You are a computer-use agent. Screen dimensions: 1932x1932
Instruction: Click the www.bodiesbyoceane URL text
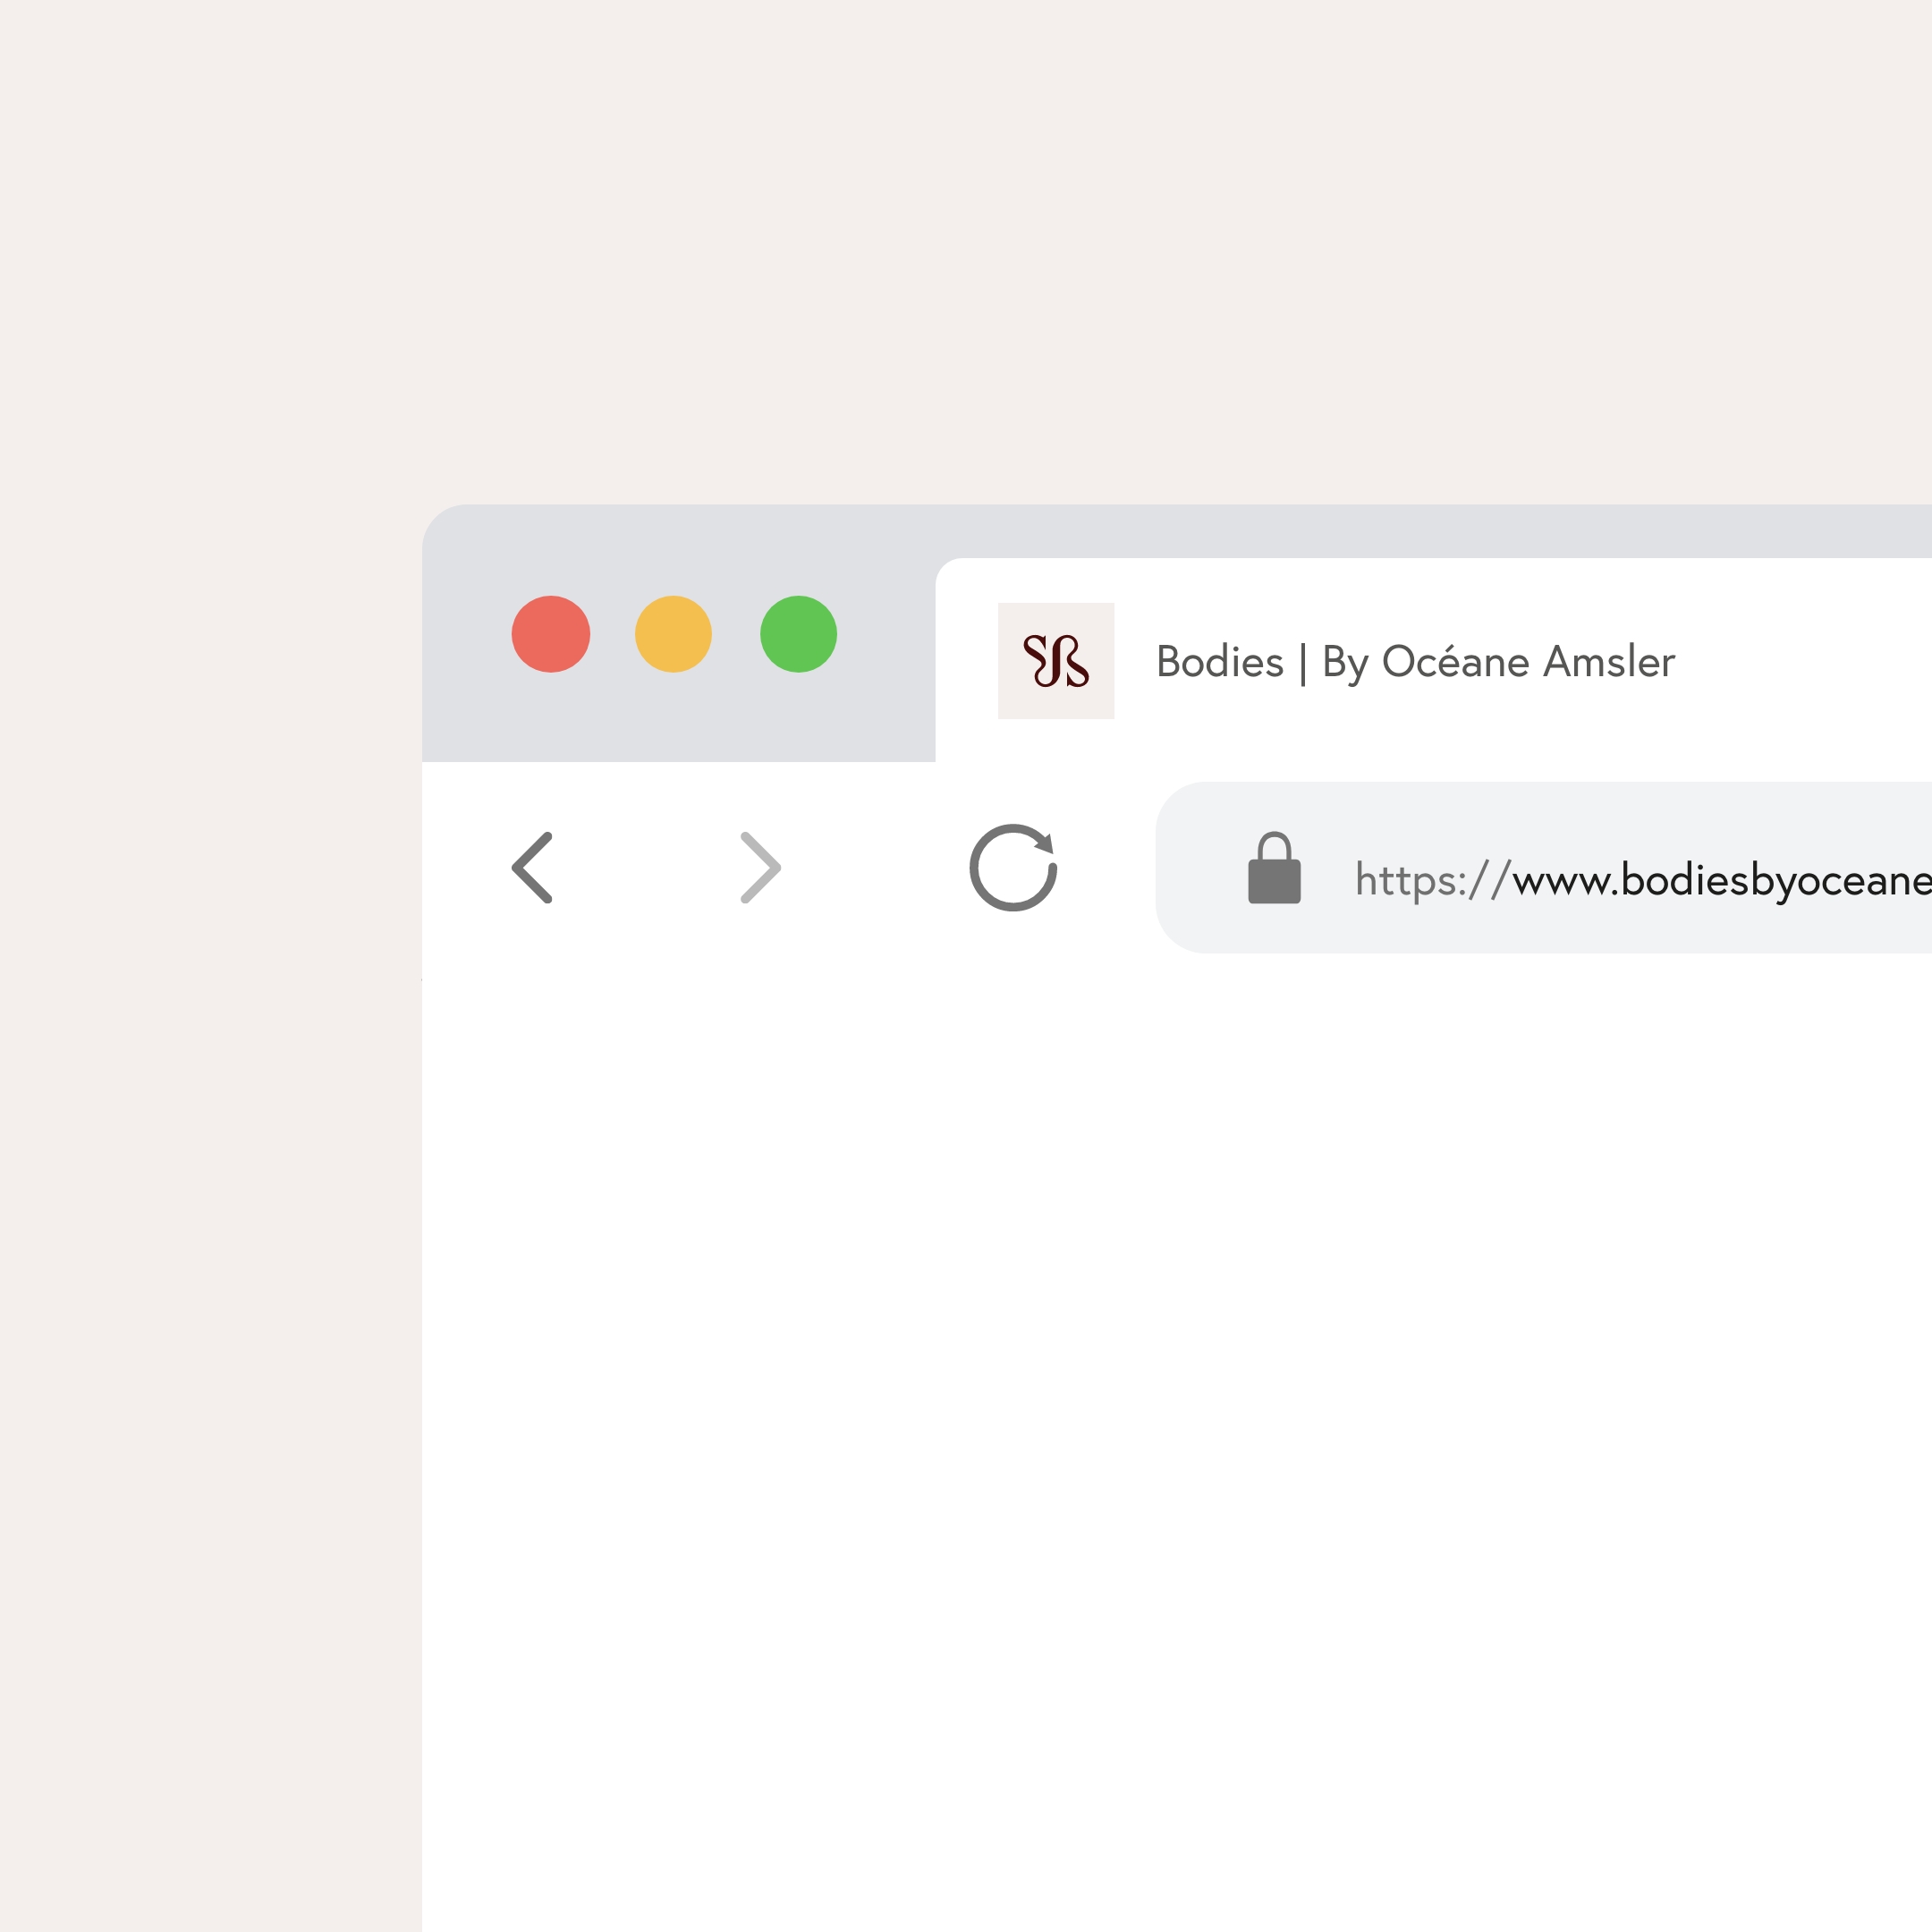1720,880
